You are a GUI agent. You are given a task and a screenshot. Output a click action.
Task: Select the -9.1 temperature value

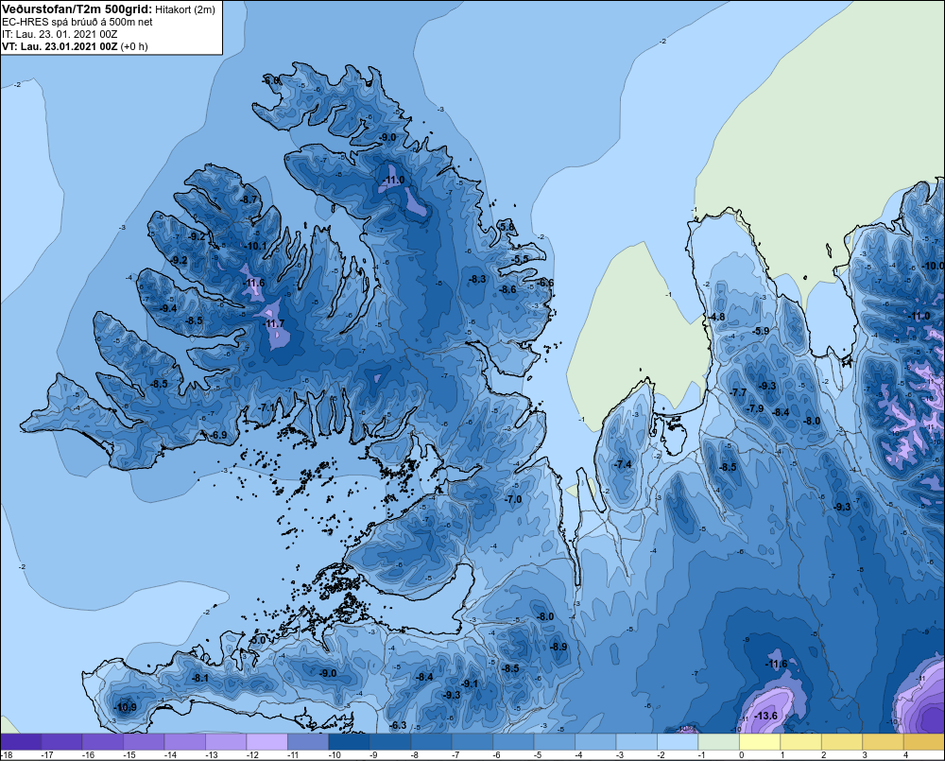click(470, 683)
